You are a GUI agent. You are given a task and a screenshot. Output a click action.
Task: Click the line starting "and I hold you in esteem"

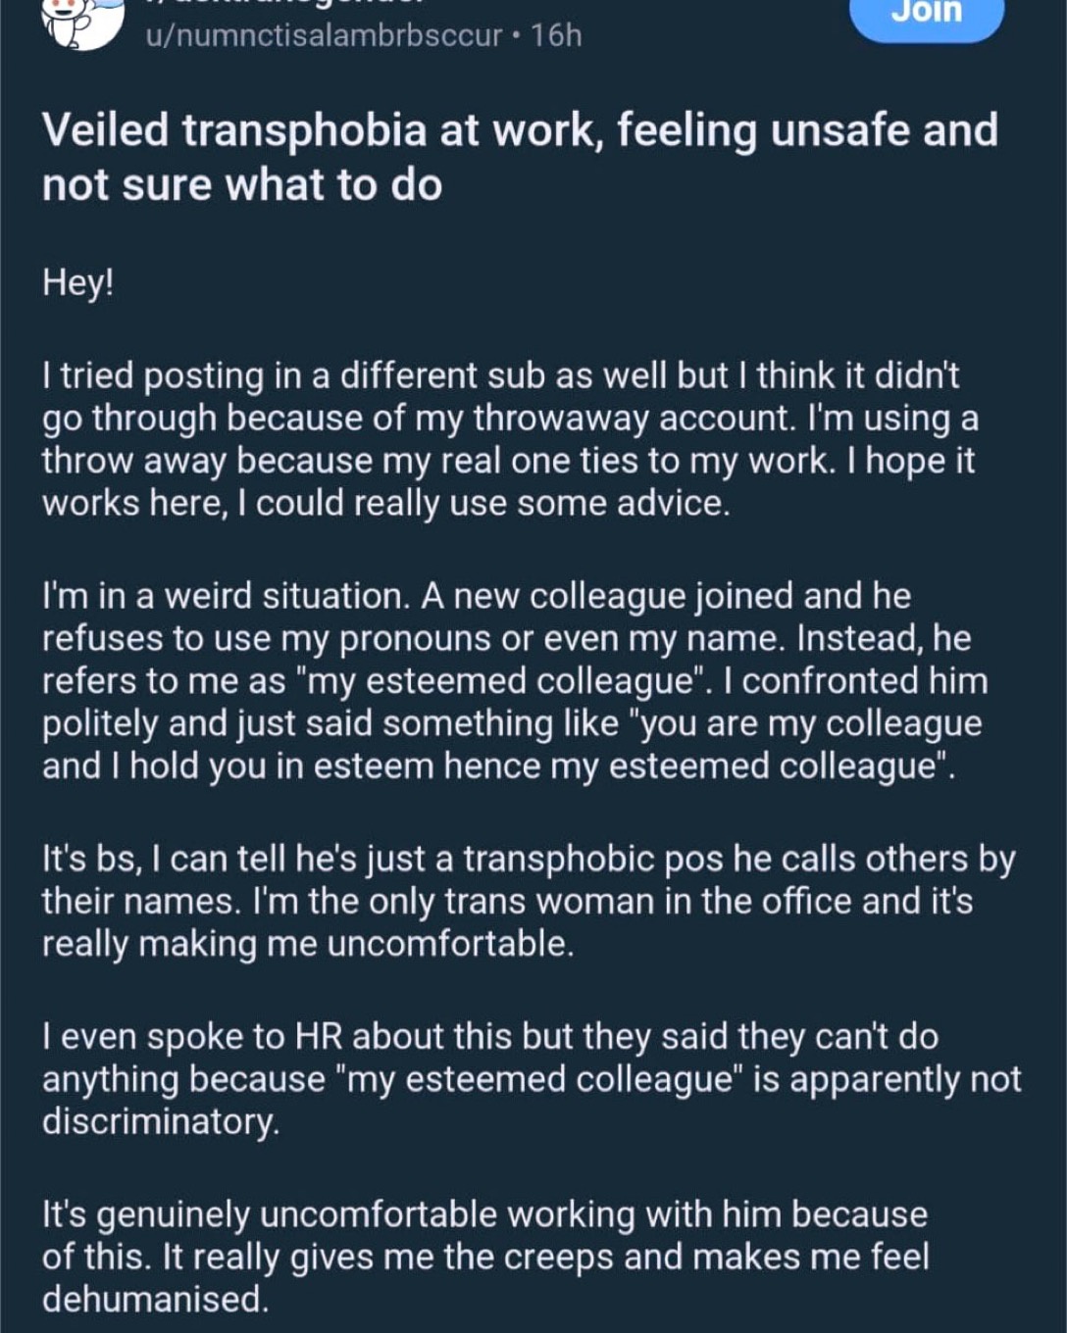(x=498, y=765)
